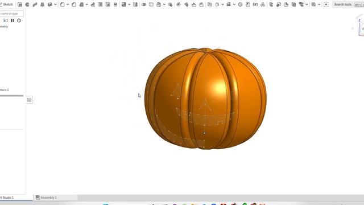
Task: Select the Hole tool
Action: (108, 5)
